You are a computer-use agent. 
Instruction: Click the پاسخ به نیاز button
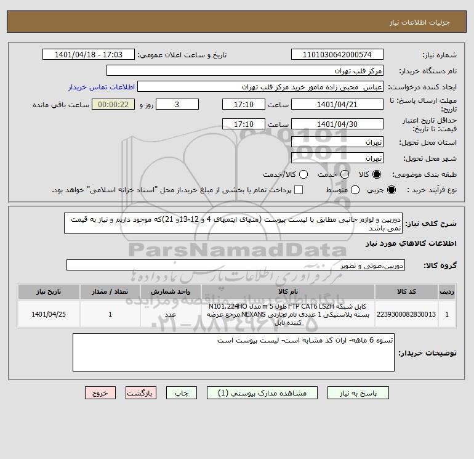point(358,393)
